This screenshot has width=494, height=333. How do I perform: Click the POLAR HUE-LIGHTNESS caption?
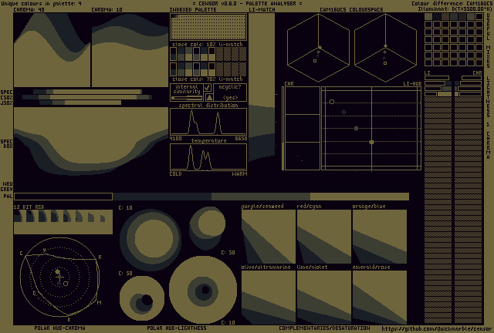point(177,328)
